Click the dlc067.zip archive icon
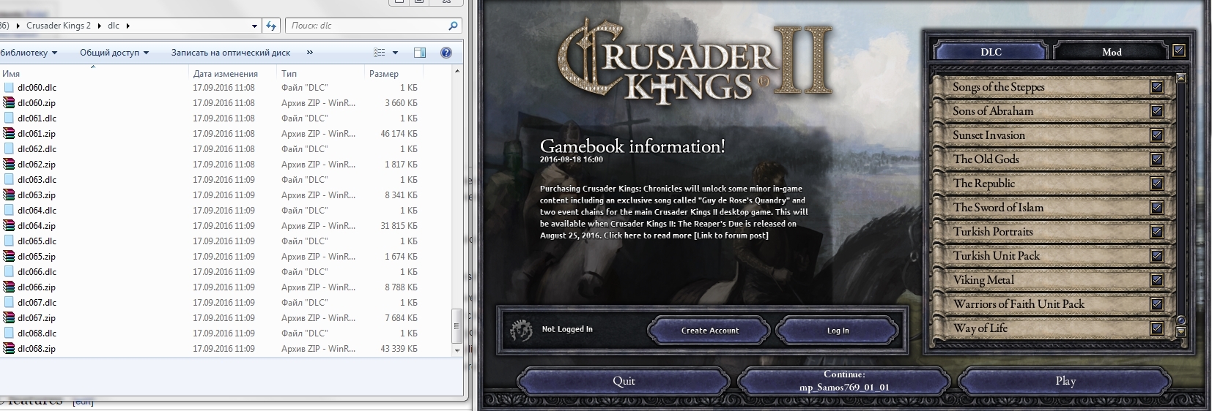This screenshot has width=1212, height=411. point(9,318)
